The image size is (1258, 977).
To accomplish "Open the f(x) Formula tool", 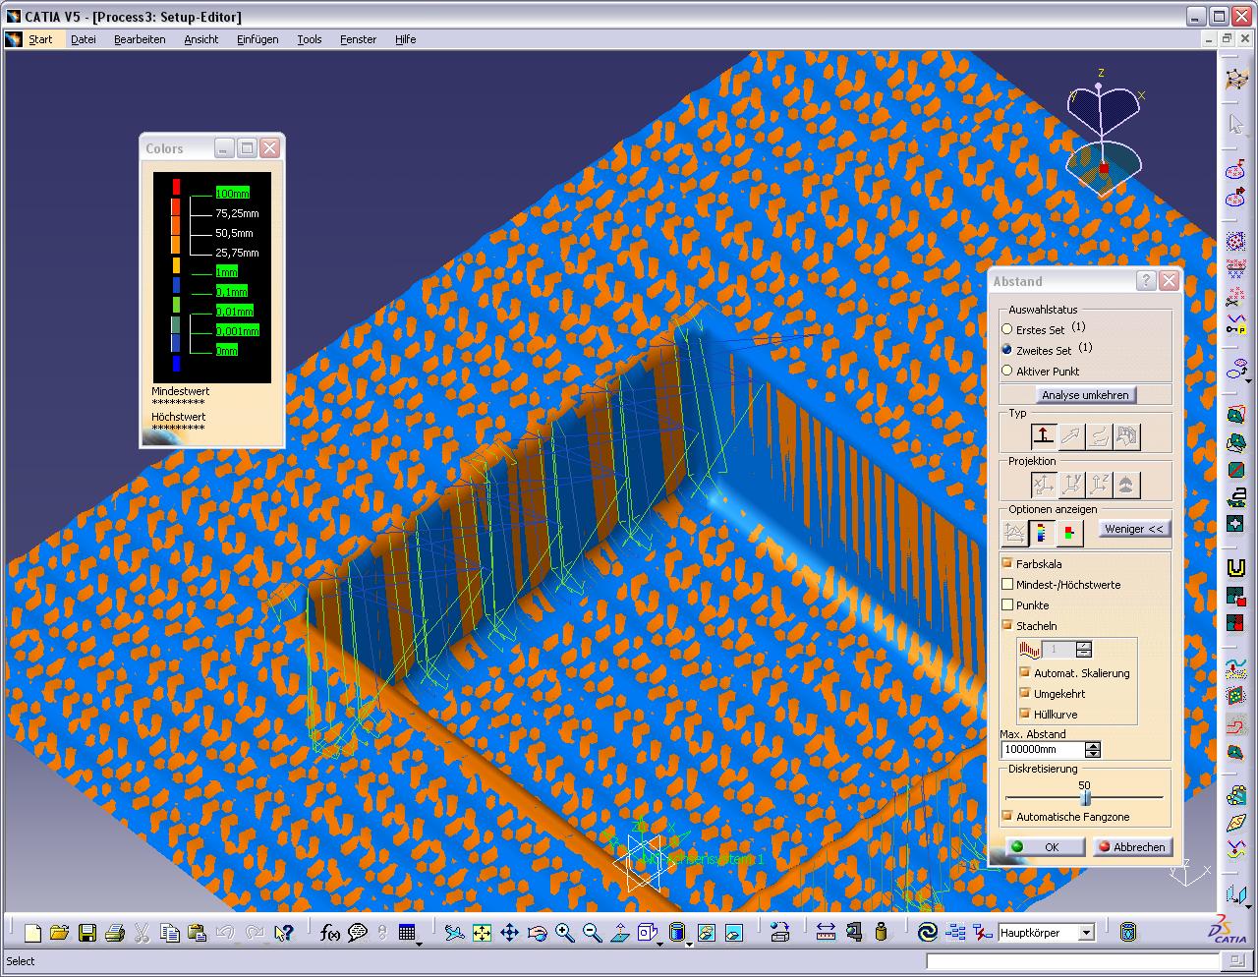I will point(330,933).
